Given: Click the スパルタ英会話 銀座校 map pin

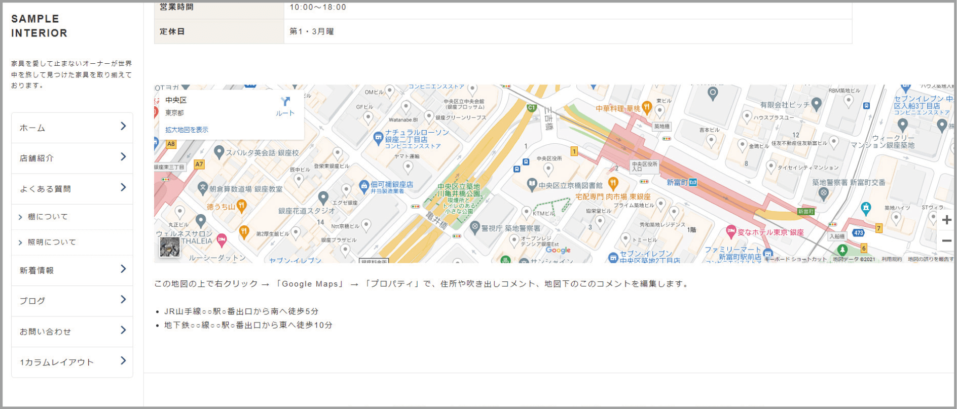Looking at the screenshot, I should (219, 151).
